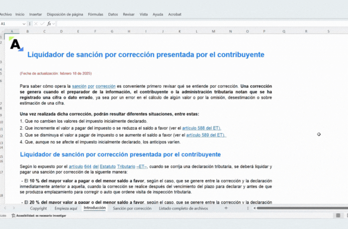Click the Listo status indicator

(x=3, y=216)
